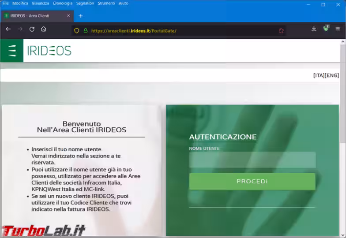This screenshot has height=238, width=346.
Task: Click the red bookmark icon in address bar
Action: pos(281,31)
